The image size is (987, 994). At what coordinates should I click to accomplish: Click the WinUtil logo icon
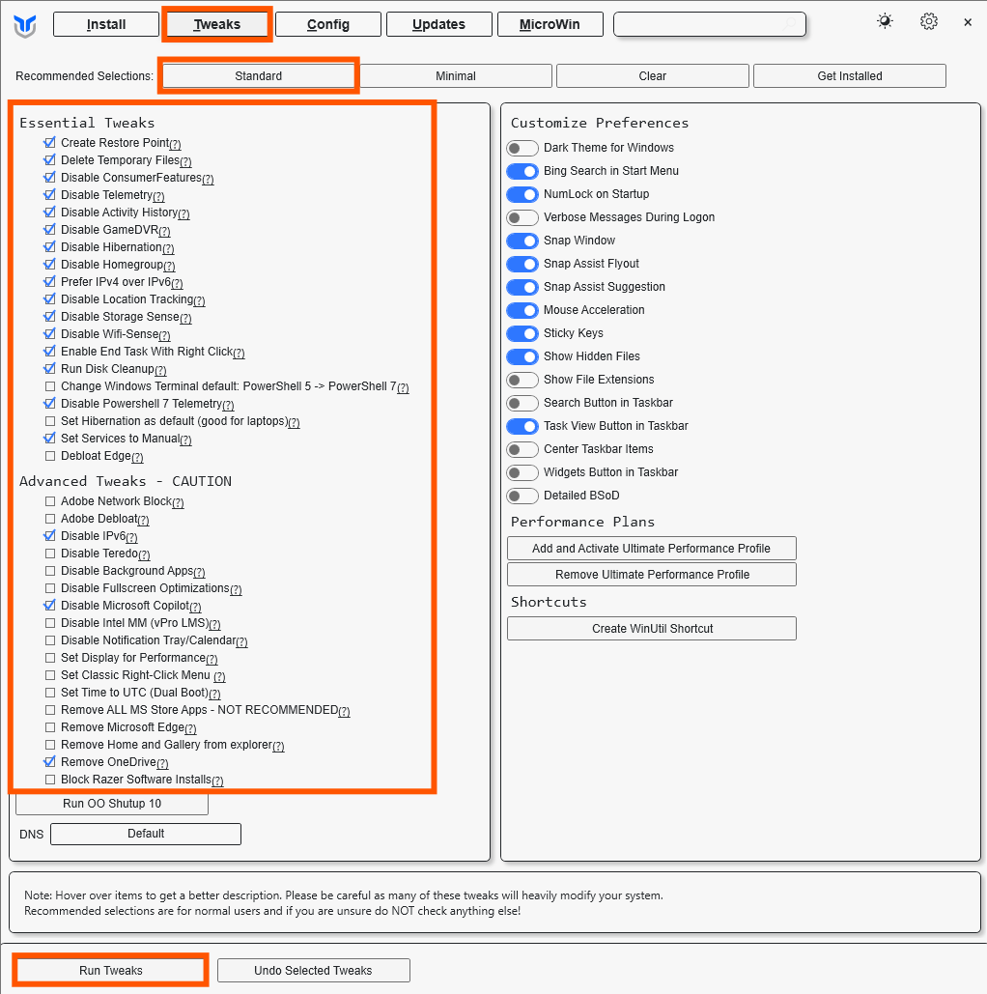(x=25, y=25)
